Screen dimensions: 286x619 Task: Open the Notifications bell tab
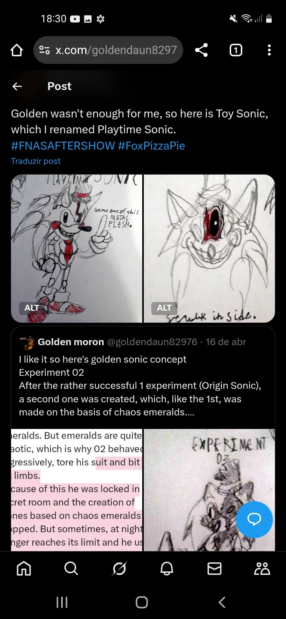pos(167,569)
